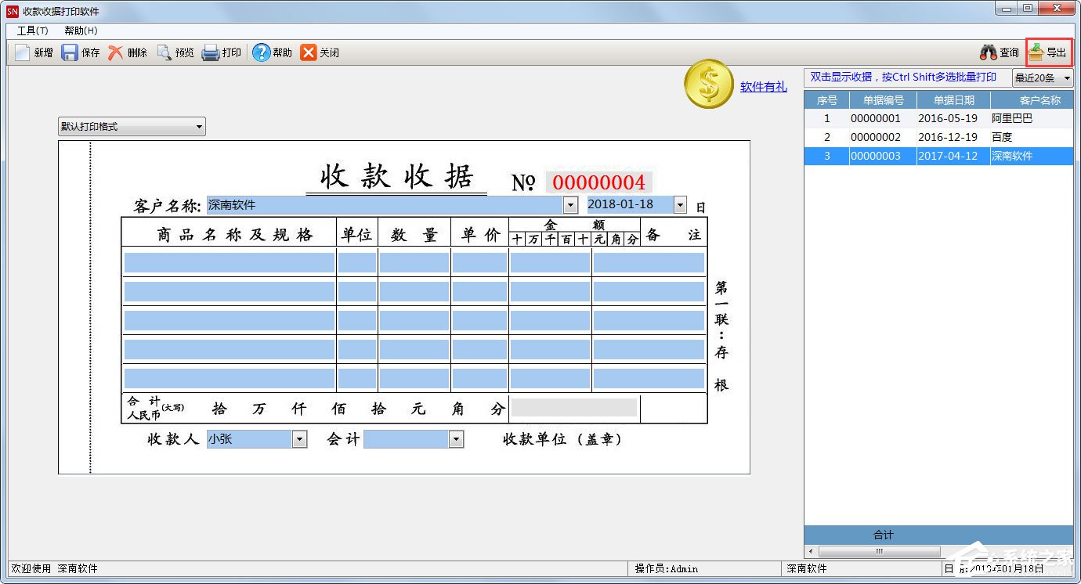Expand the 客户名称 customer name dropdown
The image size is (1081, 584).
572,205
